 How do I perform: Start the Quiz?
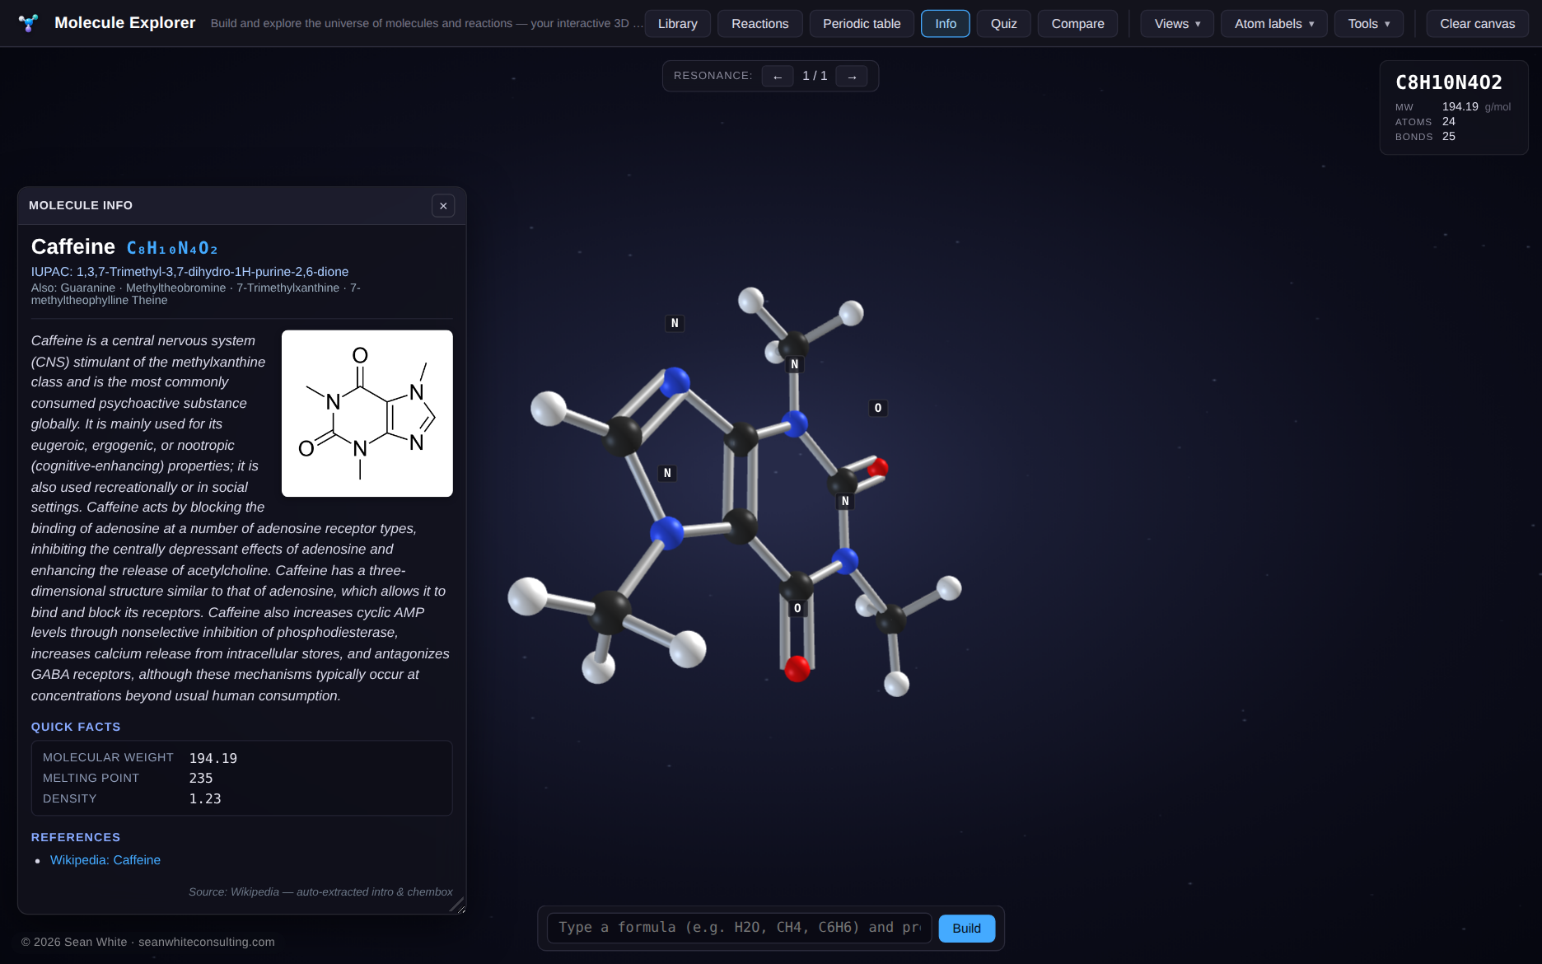click(x=1004, y=24)
